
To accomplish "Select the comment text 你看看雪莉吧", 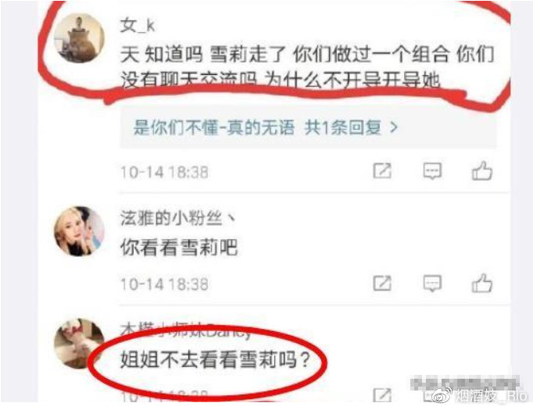I will click(179, 247).
